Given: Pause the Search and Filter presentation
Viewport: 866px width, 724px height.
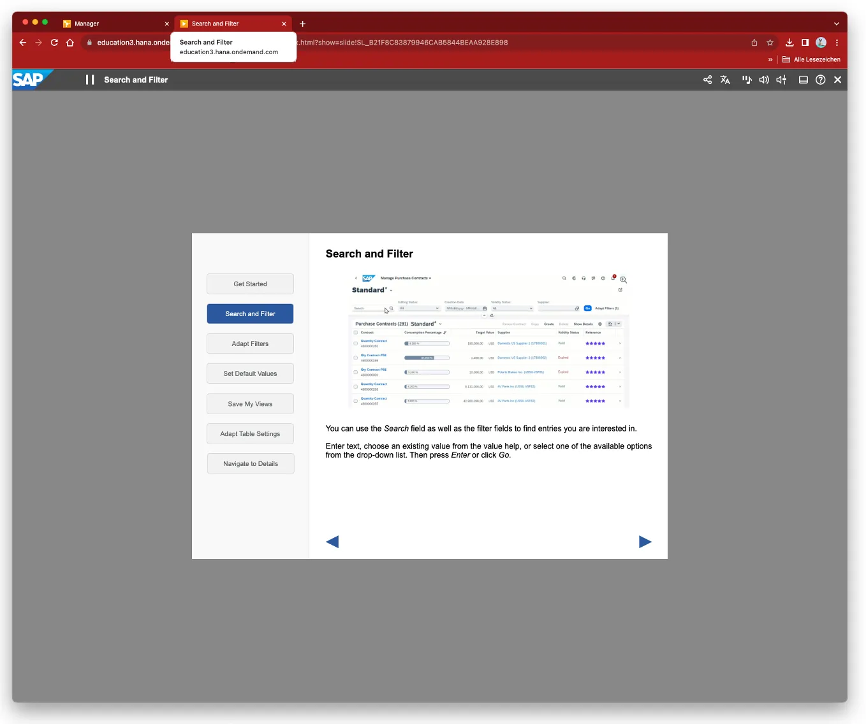Looking at the screenshot, I should [x=90, y=80].
